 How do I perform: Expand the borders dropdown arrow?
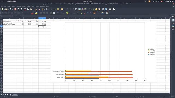(97, 13)
